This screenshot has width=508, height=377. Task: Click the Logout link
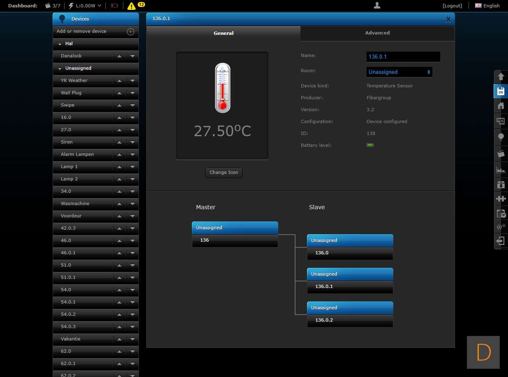[x=452, y=6]
